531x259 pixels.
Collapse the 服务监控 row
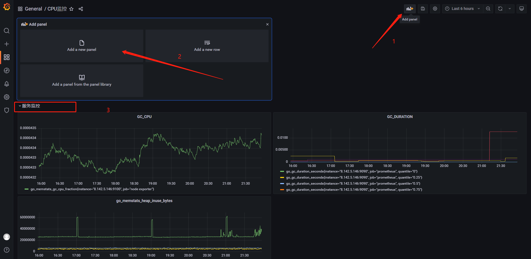(x=29, y=106)
